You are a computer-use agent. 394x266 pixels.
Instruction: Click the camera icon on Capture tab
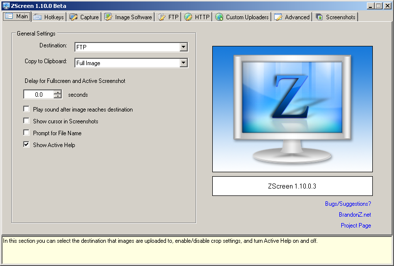click(x=73, y=17)
